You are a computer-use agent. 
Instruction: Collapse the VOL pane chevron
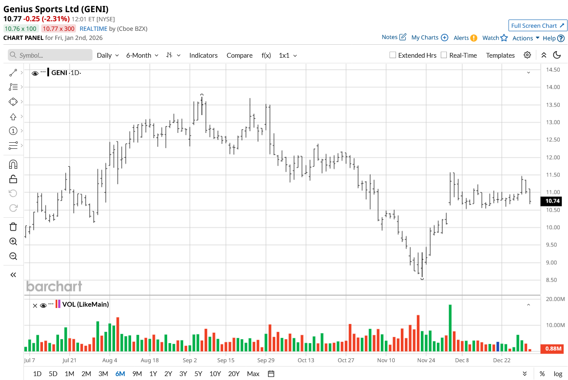click(528, 305)
